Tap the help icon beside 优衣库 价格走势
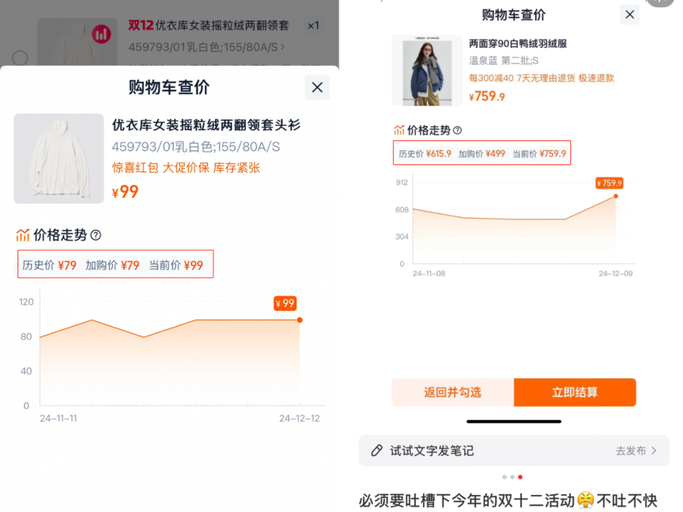Image resolution: width=683 pixels, height=512 pixels. pyautogui.click(x=96, y=236)
